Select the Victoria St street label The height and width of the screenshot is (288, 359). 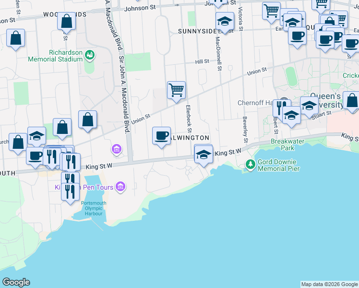pos(240,19)
